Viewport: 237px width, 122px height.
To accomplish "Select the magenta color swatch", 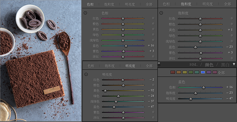I will click(x=215, y=72).
